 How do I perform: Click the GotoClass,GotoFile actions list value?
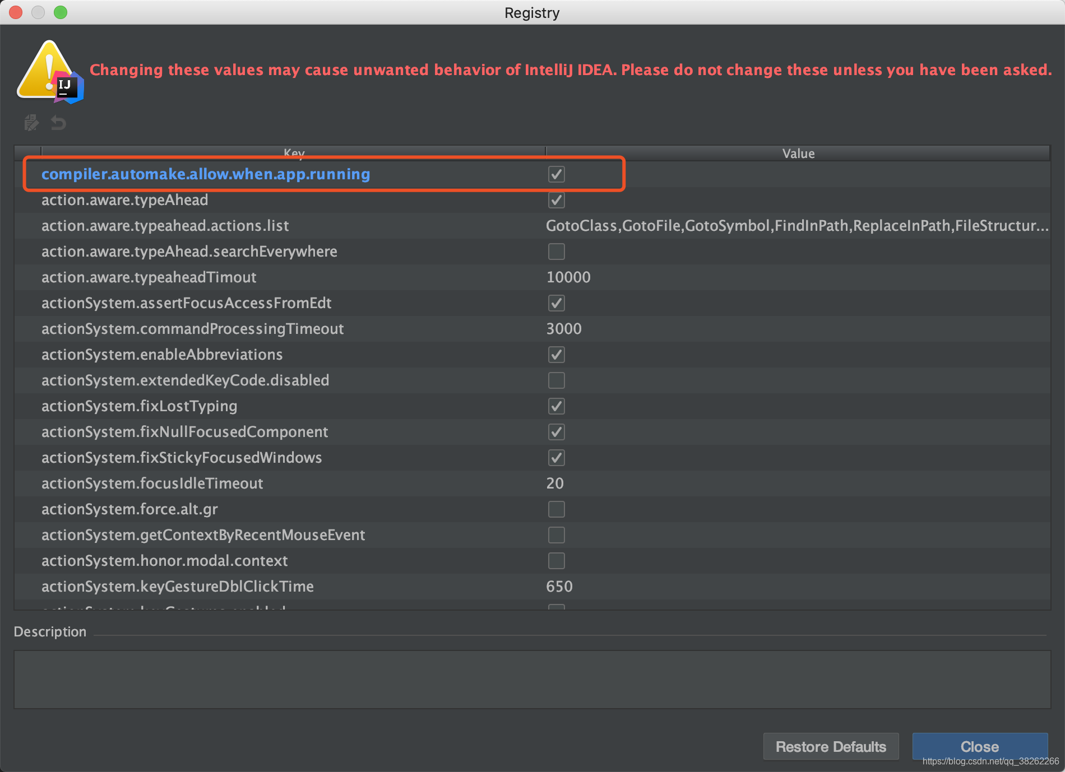click(797, 226)
